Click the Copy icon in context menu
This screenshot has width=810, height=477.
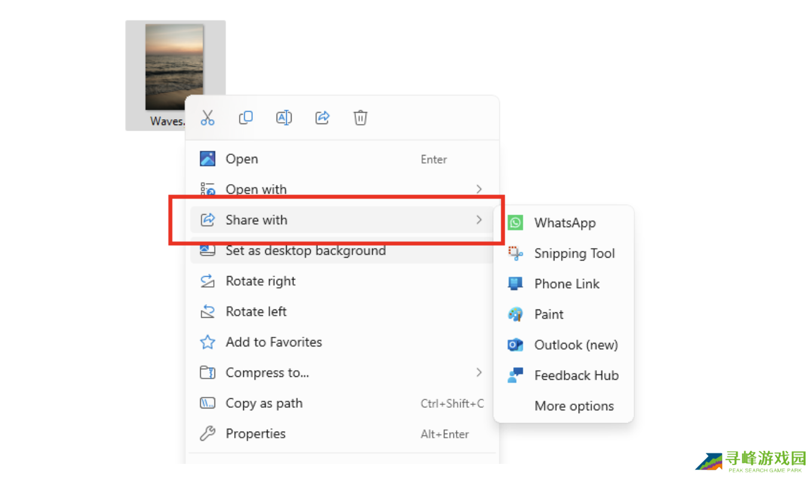point(246,118)
